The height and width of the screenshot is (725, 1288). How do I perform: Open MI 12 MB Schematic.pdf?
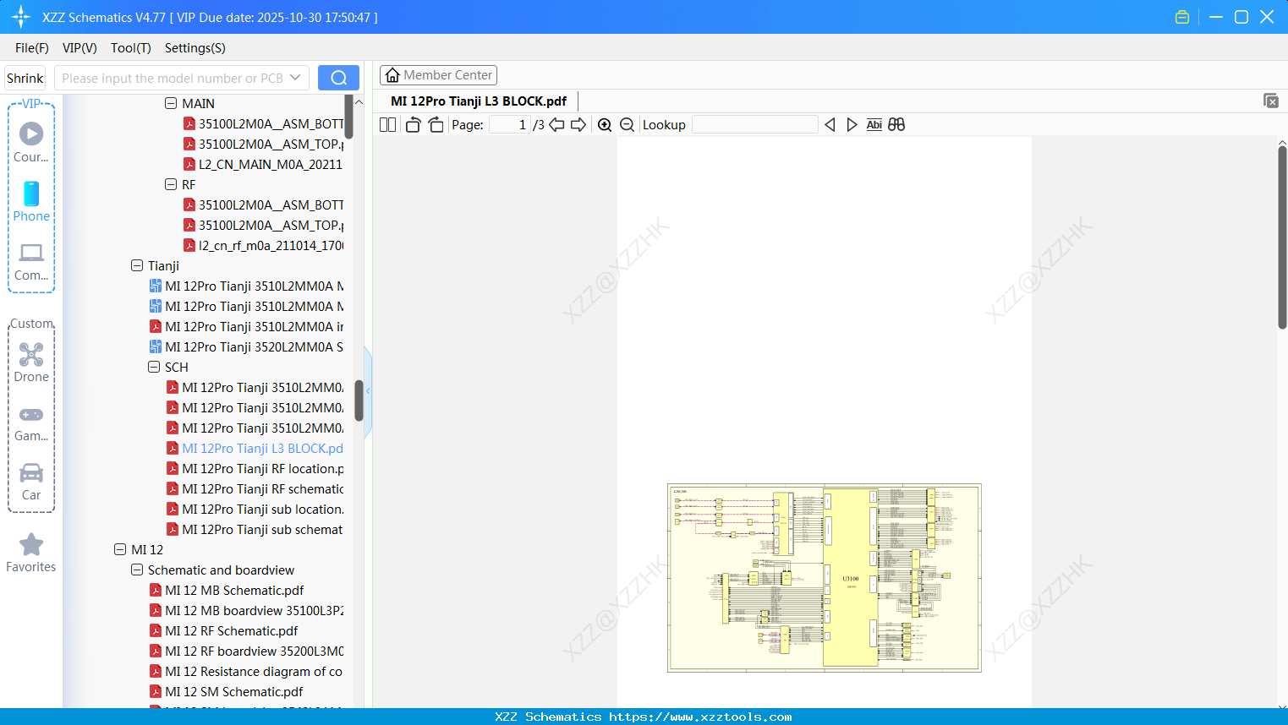click(227, 590)
